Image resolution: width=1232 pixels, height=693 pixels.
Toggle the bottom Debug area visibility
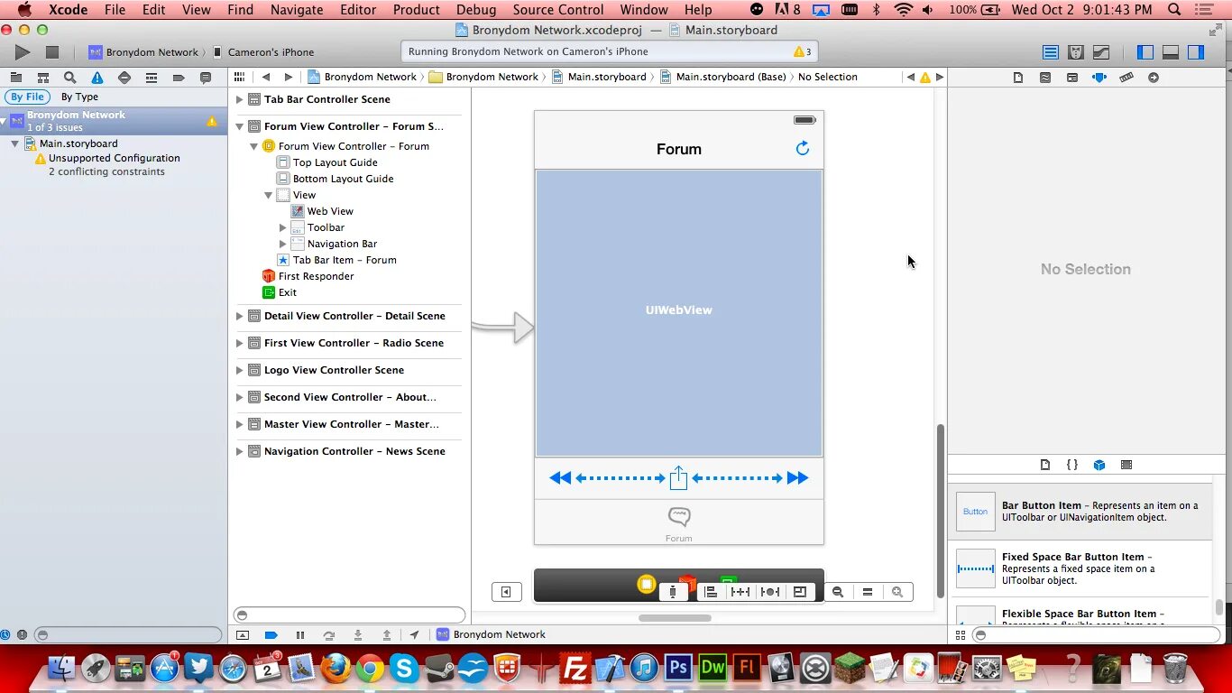click(x=1171, y=52)
